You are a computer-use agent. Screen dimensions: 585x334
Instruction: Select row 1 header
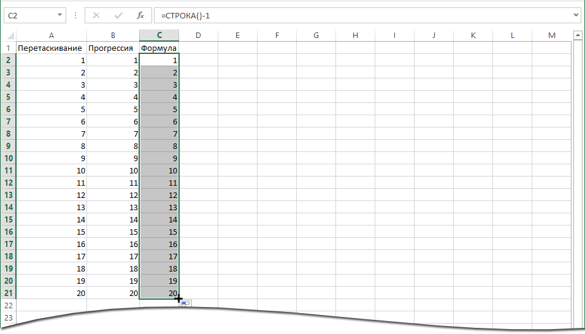(x=9, y=48)
